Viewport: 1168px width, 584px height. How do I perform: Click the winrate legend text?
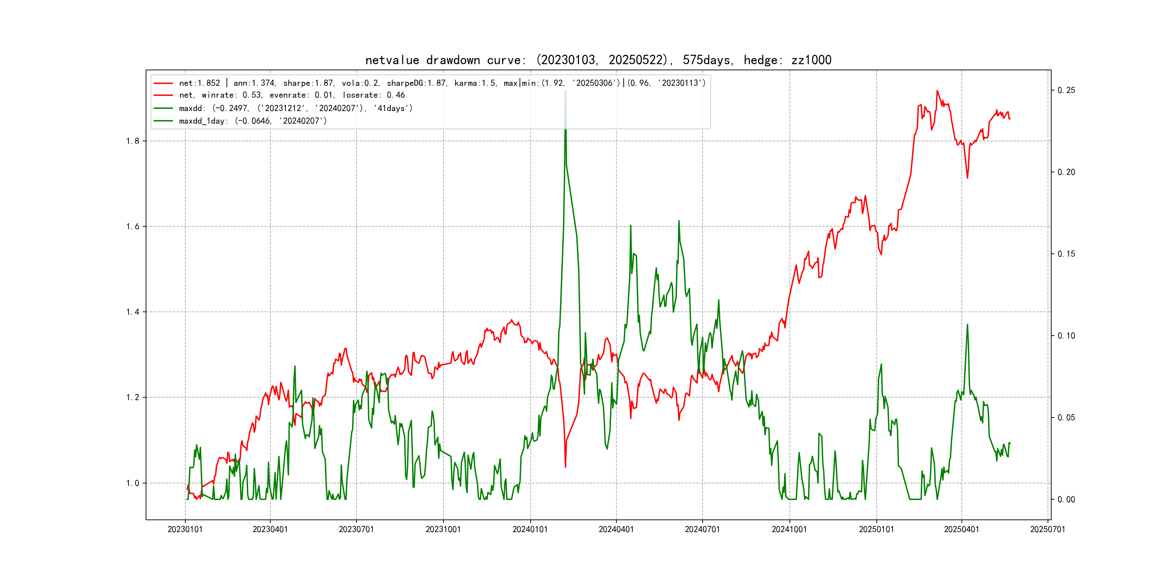[x=292, y=95]
